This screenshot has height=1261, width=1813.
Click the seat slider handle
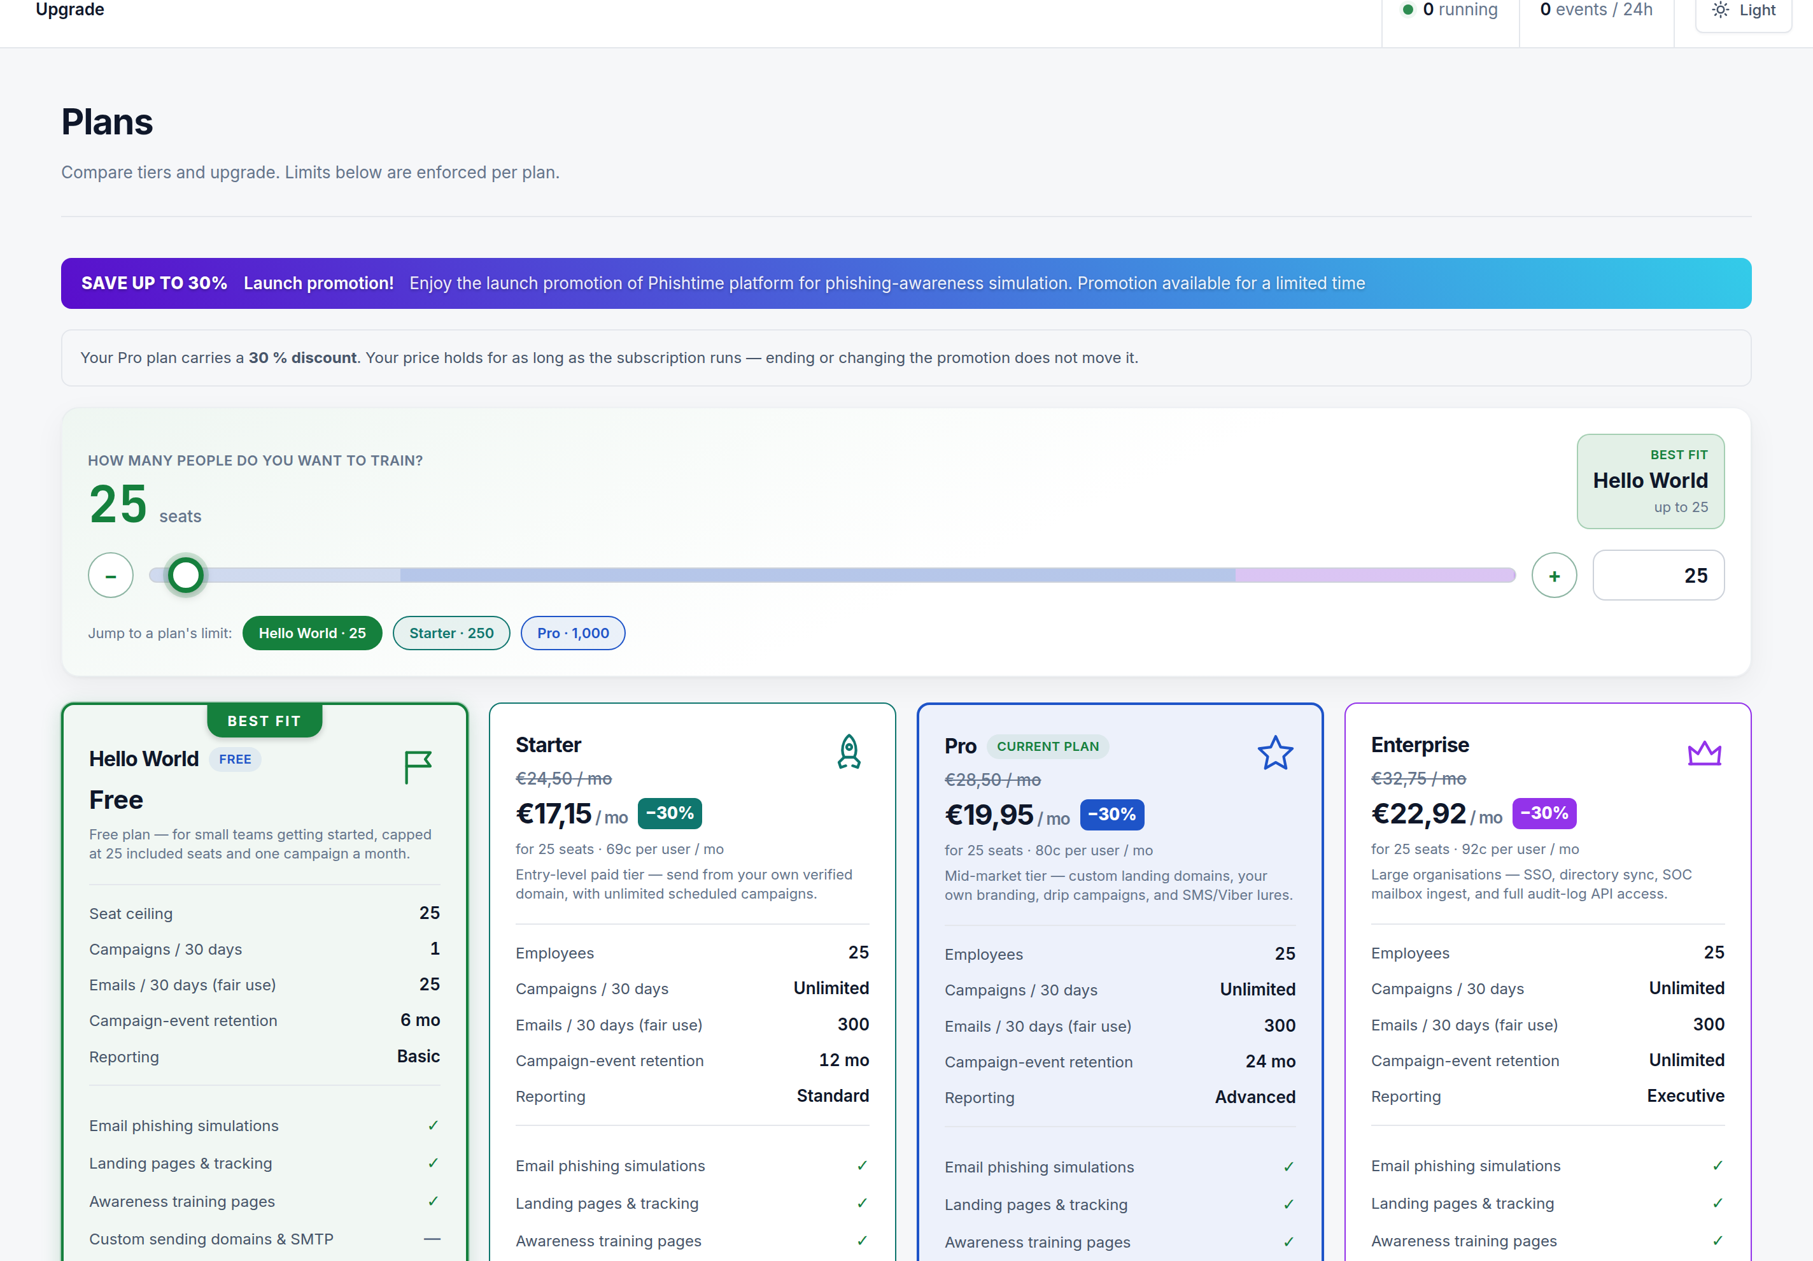(185, 575)
